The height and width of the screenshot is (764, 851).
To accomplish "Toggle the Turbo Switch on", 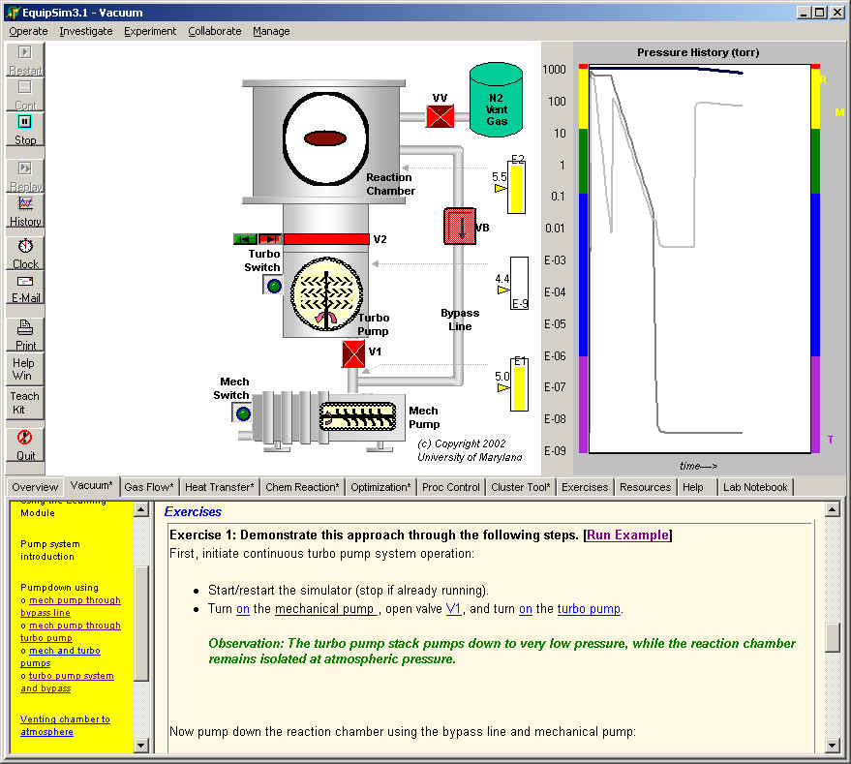I will [273, 286].
